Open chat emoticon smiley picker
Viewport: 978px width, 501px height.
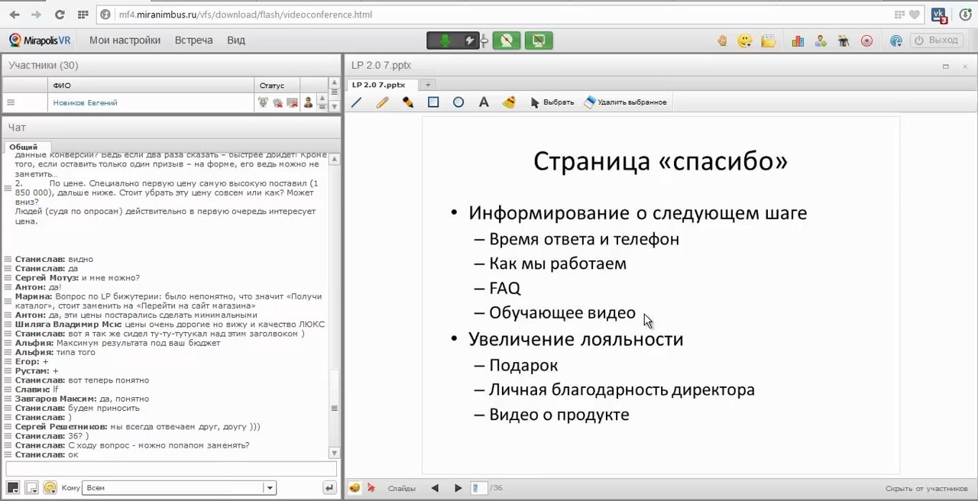tap(50, 487)
